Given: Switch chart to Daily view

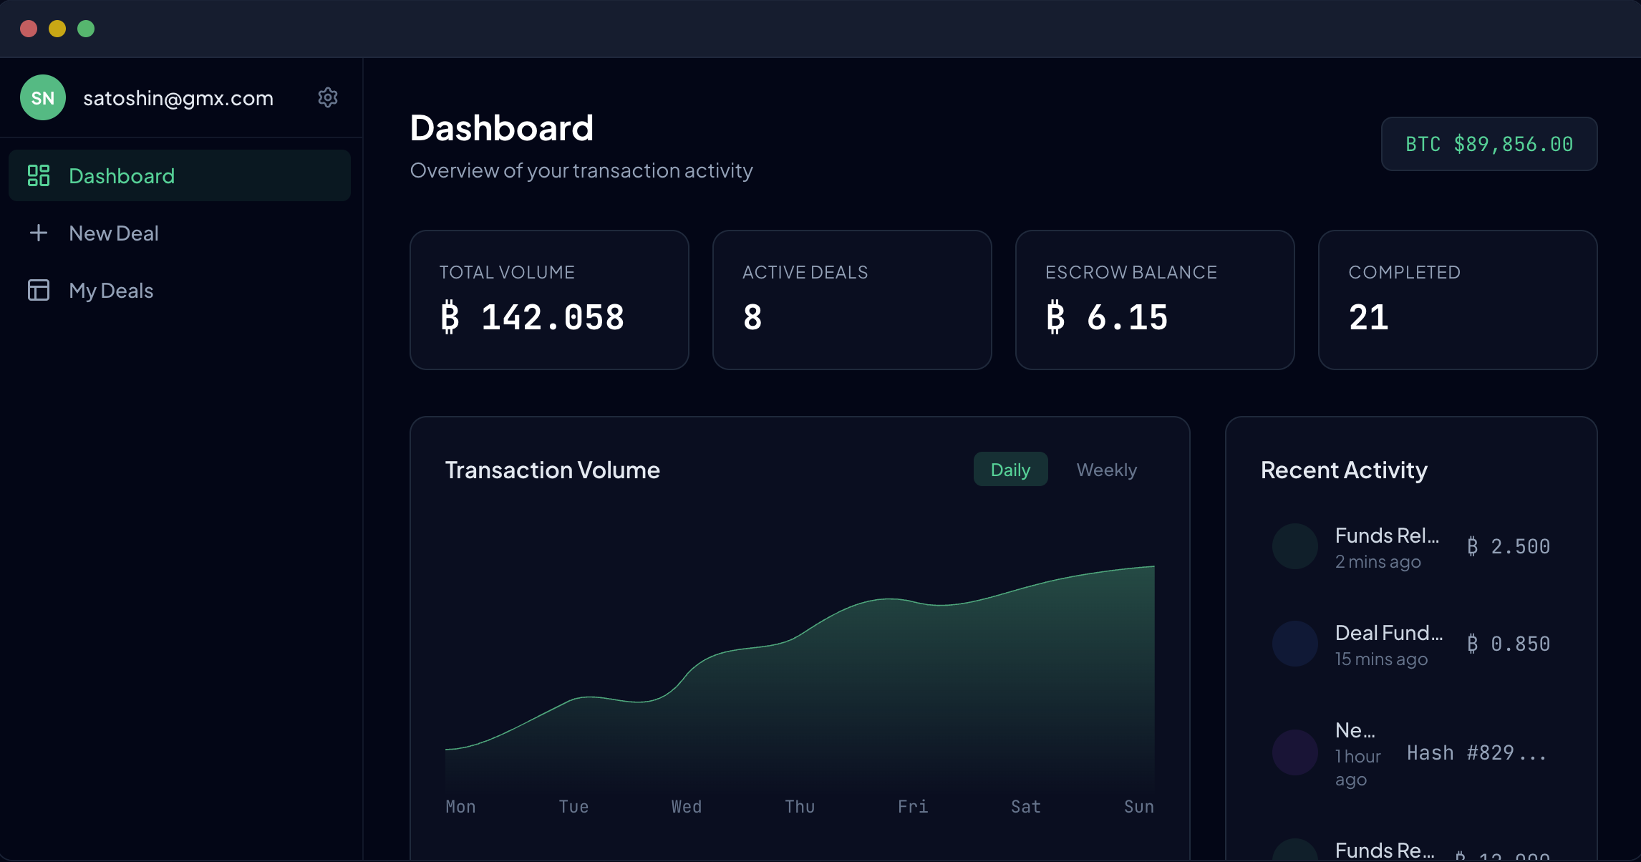Looking at the screenshot, I should [1010, 470].
